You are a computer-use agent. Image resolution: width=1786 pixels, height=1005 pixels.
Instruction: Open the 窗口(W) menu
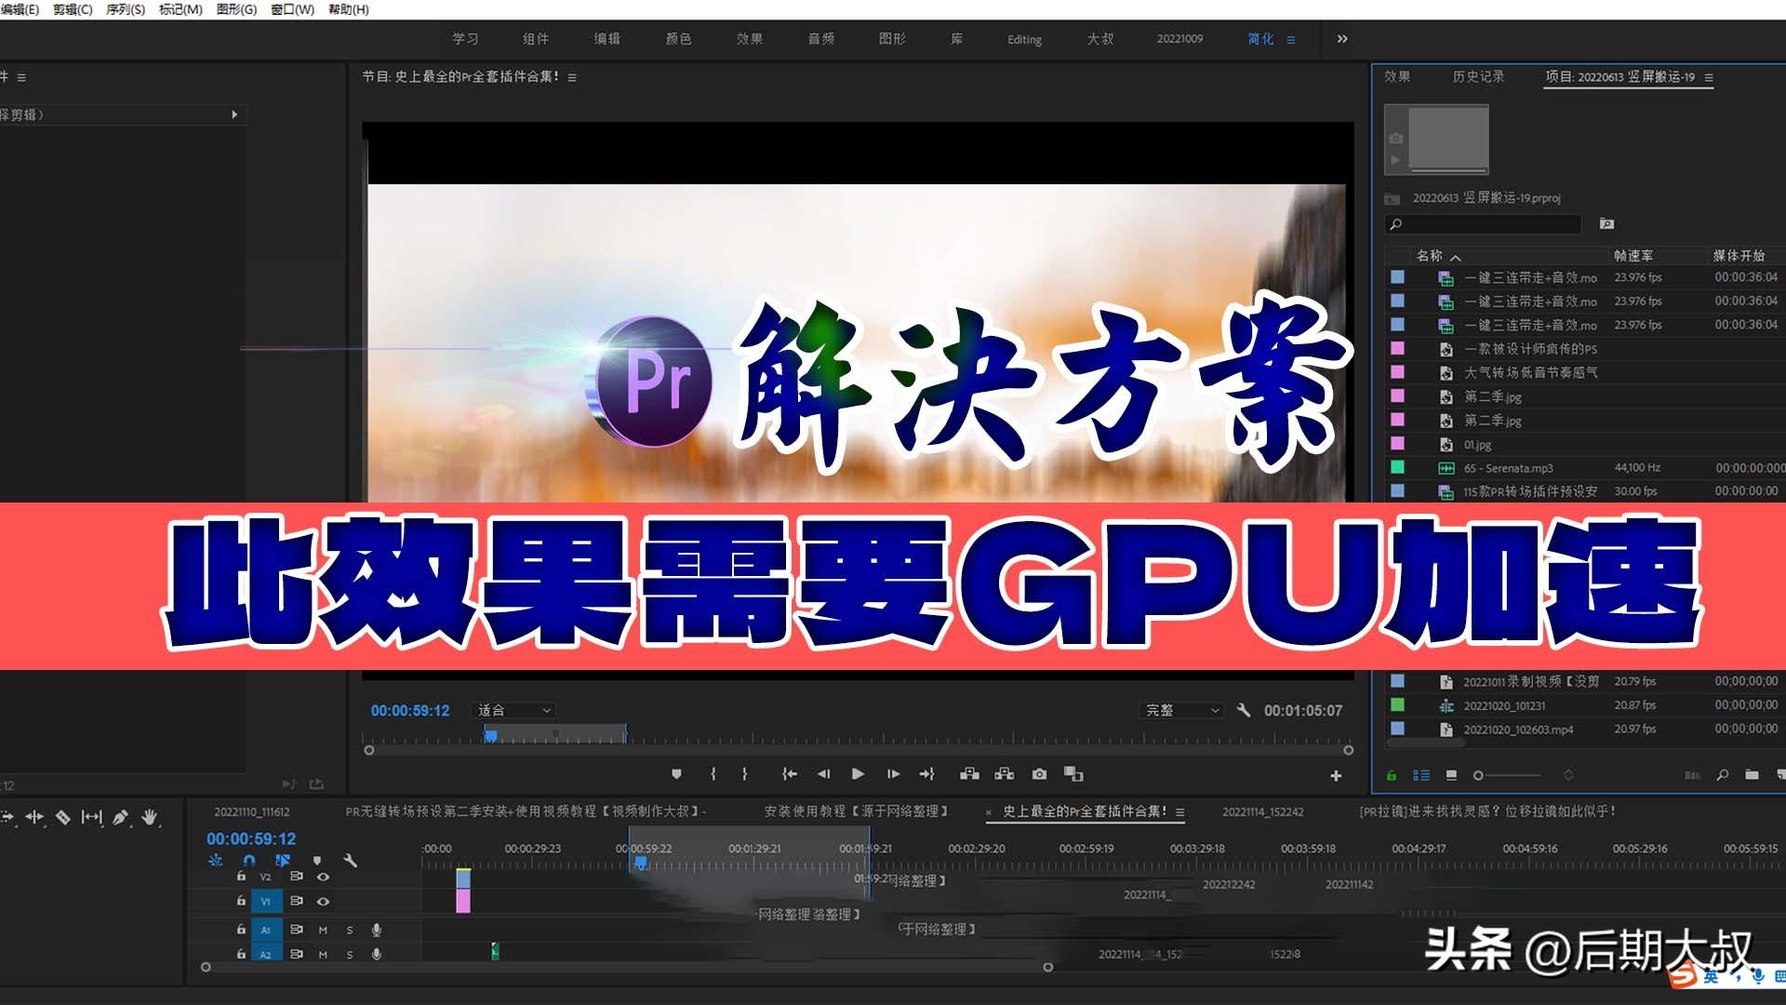click(x=292, y=9)
